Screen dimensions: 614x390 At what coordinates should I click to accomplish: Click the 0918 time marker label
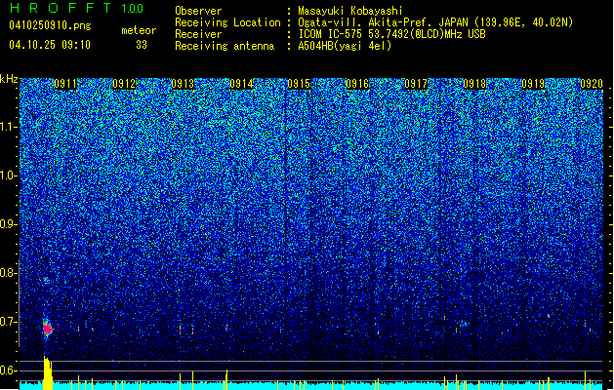(x=474, y=84)
